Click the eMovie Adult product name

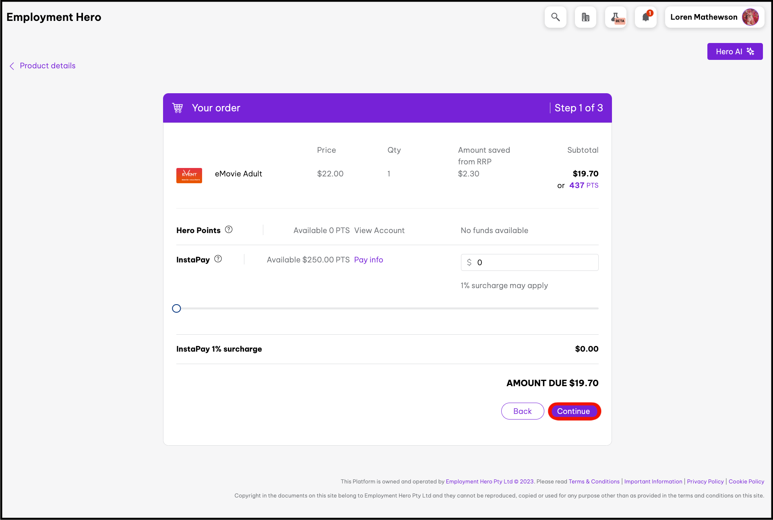pos(238,174)
